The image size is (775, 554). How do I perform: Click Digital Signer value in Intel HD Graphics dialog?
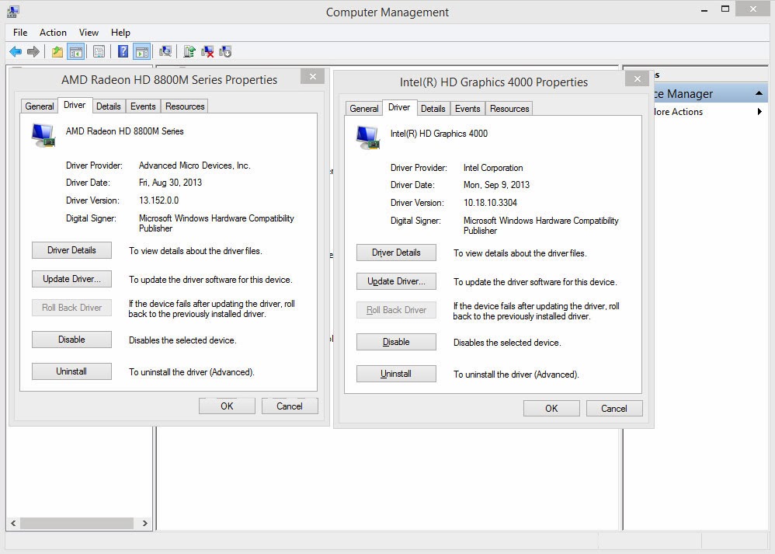point(541,225)
